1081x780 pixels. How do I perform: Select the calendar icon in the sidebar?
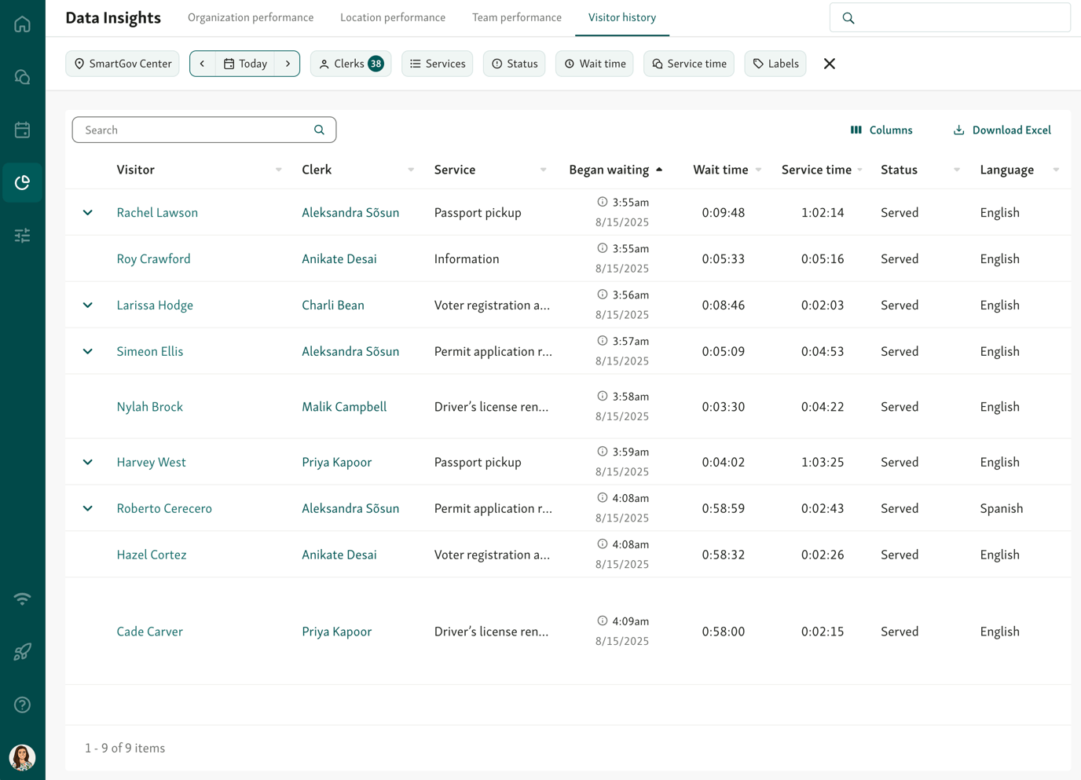pos(22,129)
